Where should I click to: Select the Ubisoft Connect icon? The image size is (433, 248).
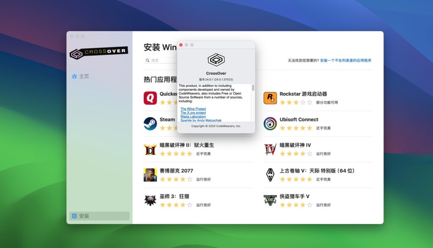269,123
